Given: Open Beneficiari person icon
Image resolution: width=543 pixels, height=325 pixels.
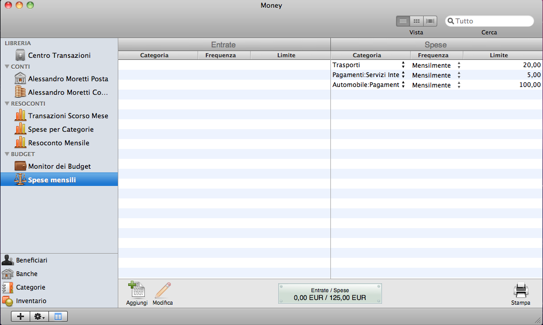Looking at the screenshot, I should [x=8, y=260].
